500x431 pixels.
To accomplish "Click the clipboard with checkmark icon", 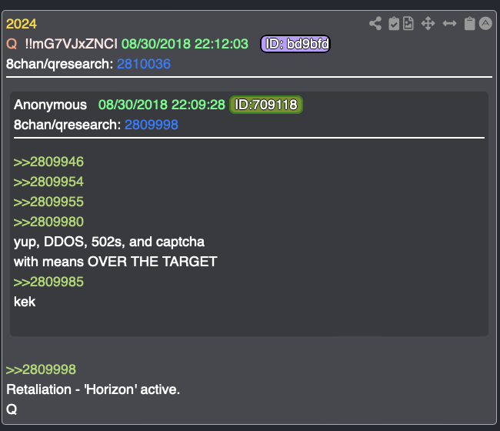I will 394,24.
